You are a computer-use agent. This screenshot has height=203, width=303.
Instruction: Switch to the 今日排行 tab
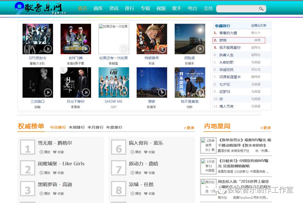pyautogui.click(x=58, y=127)
